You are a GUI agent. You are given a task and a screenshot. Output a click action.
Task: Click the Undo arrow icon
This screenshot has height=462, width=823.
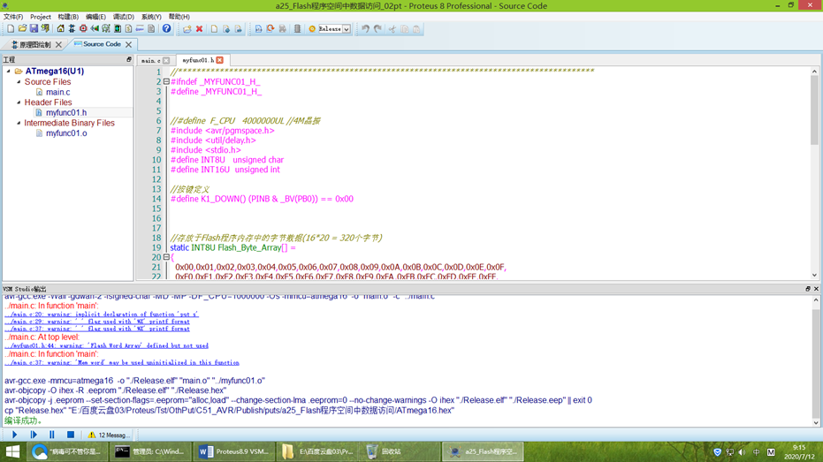click(x=365, y=29)
